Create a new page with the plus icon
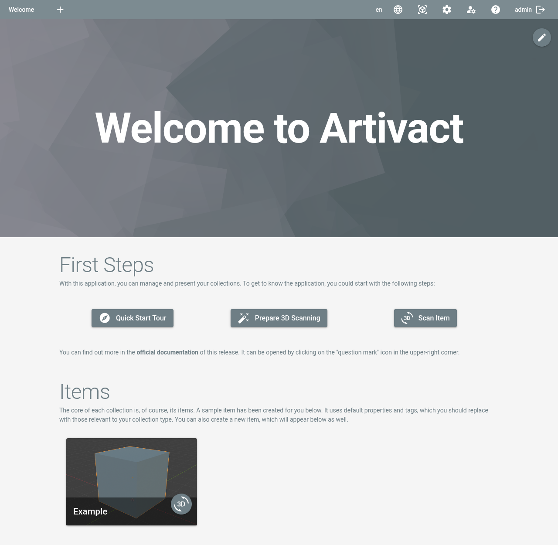558x545 pixels. pos(60,9)
